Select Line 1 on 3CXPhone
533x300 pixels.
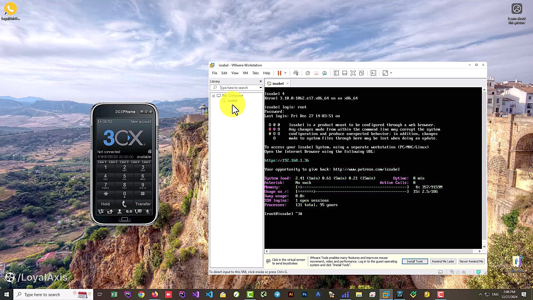click(102, 162)
